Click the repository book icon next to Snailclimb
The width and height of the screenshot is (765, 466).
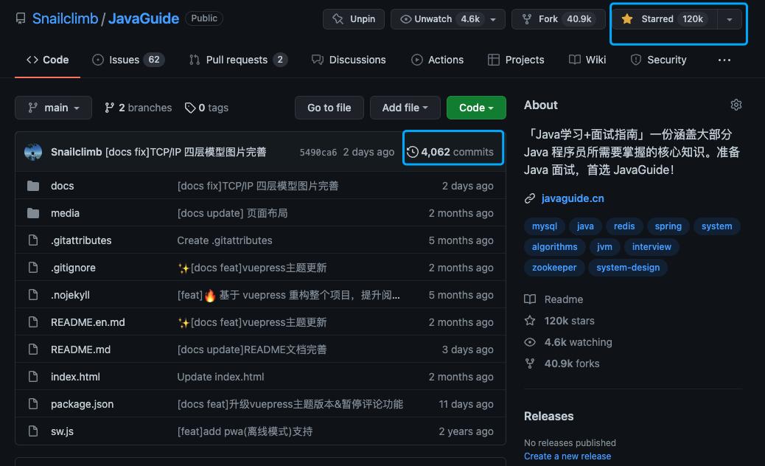tap(21, 18)
